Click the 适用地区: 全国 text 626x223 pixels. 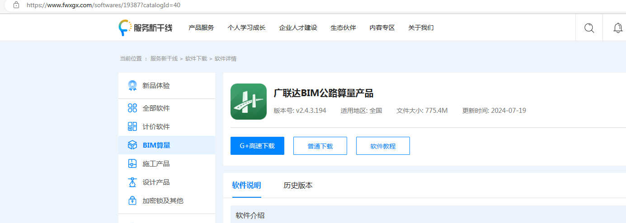[362, 111]
